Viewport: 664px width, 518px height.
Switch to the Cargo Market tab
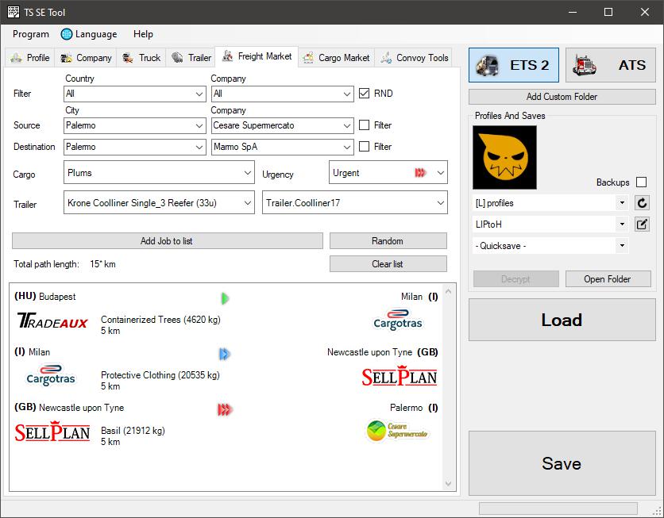coord(336,58)
